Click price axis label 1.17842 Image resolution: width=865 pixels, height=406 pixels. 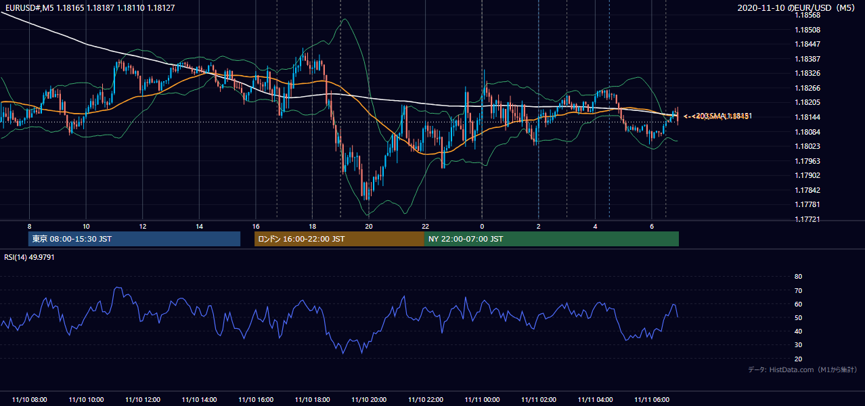tap(807, 190)
